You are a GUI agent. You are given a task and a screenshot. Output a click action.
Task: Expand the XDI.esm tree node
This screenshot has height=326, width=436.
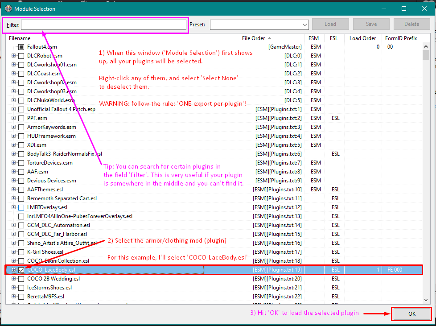coord(13,144)
